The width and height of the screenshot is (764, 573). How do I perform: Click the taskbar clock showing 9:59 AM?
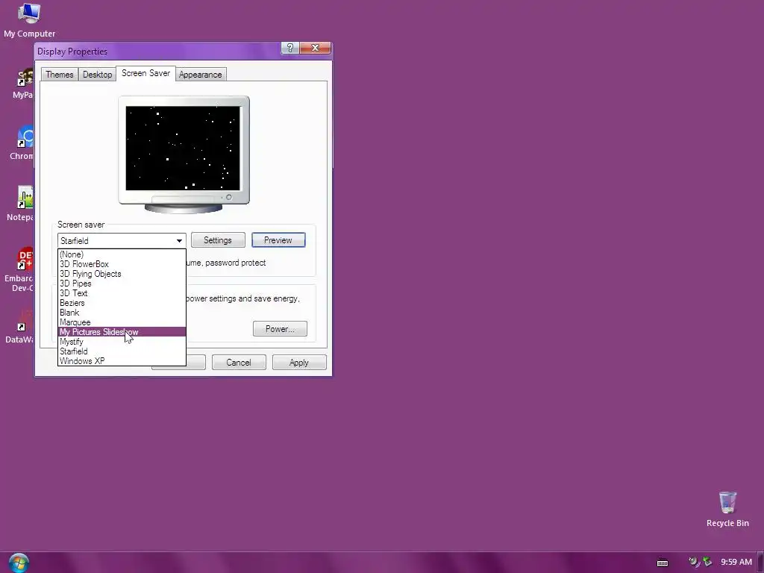pos(736,562)
